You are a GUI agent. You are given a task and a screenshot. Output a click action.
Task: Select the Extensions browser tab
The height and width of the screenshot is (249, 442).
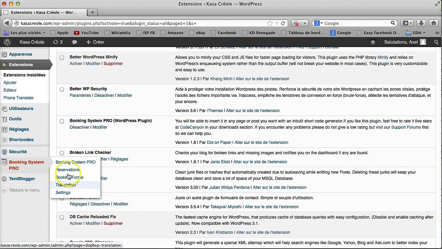tap(44, 12)
